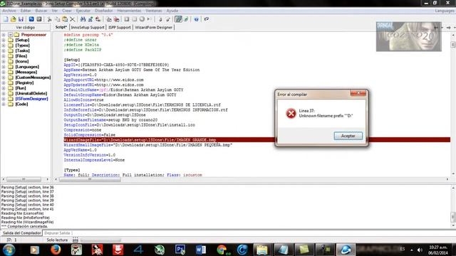456x256 pixels.
Task: Paste from clipboard toolbar icon
Action: [65, 19]
